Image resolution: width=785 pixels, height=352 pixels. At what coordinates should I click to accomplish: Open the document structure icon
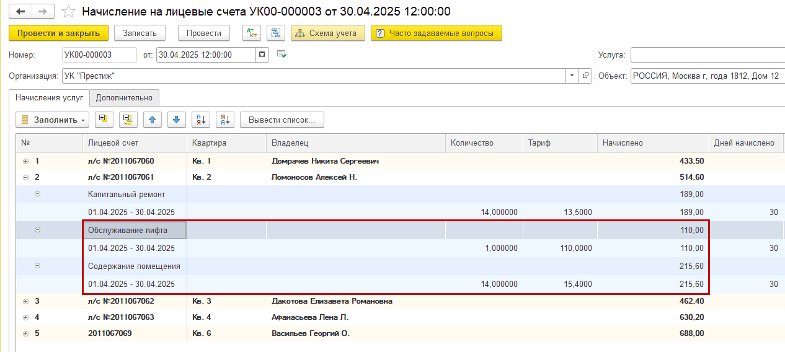tap(277, 33)
